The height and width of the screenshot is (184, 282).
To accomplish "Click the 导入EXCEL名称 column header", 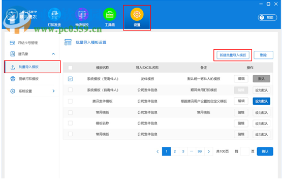I will coord(147,68).
